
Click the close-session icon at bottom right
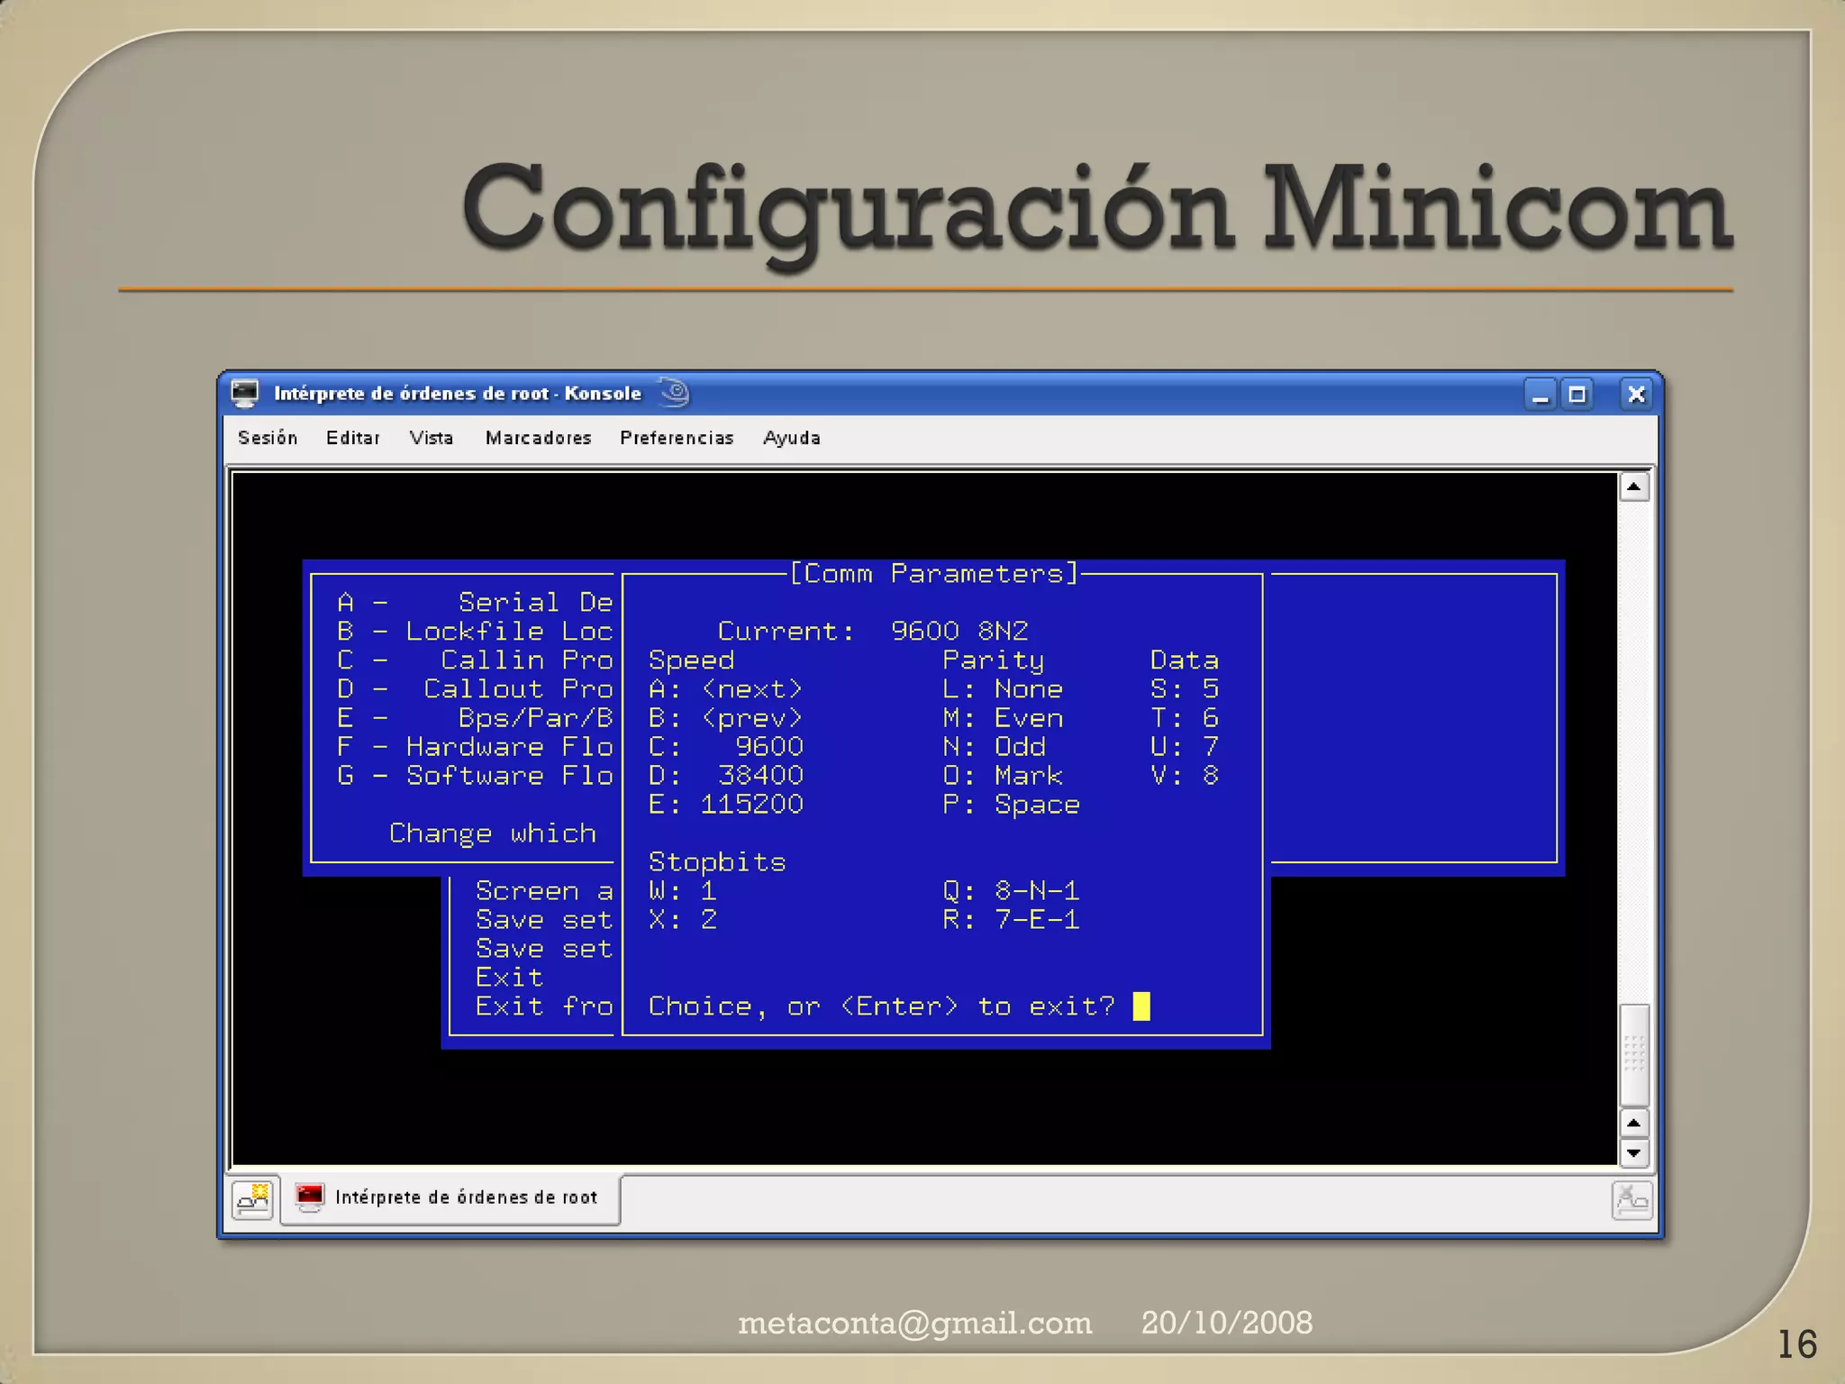(1631, 1200)
